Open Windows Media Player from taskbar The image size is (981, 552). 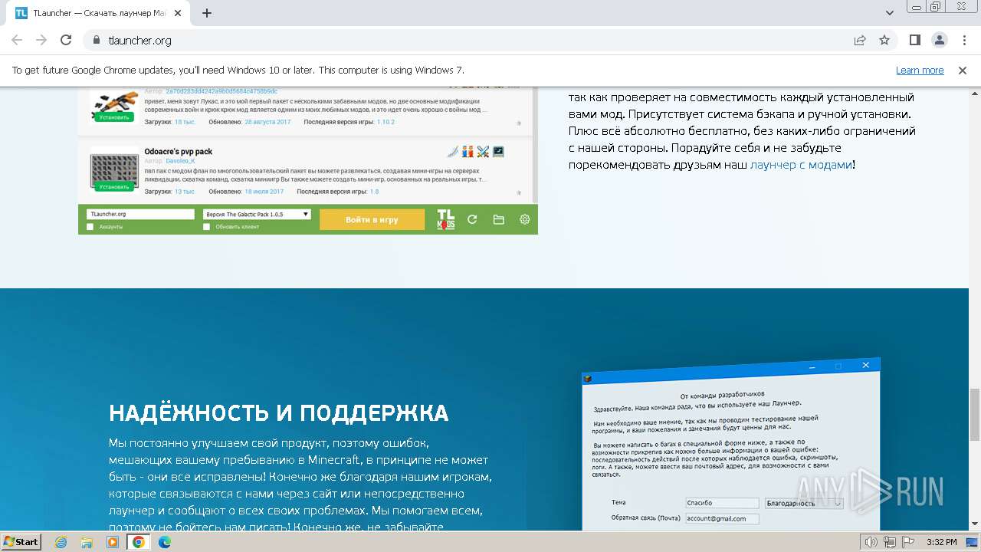113,542
